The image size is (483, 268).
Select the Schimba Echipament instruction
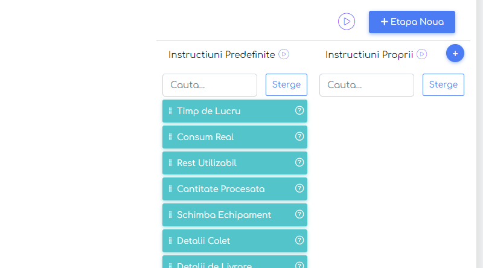click(223, 215)
